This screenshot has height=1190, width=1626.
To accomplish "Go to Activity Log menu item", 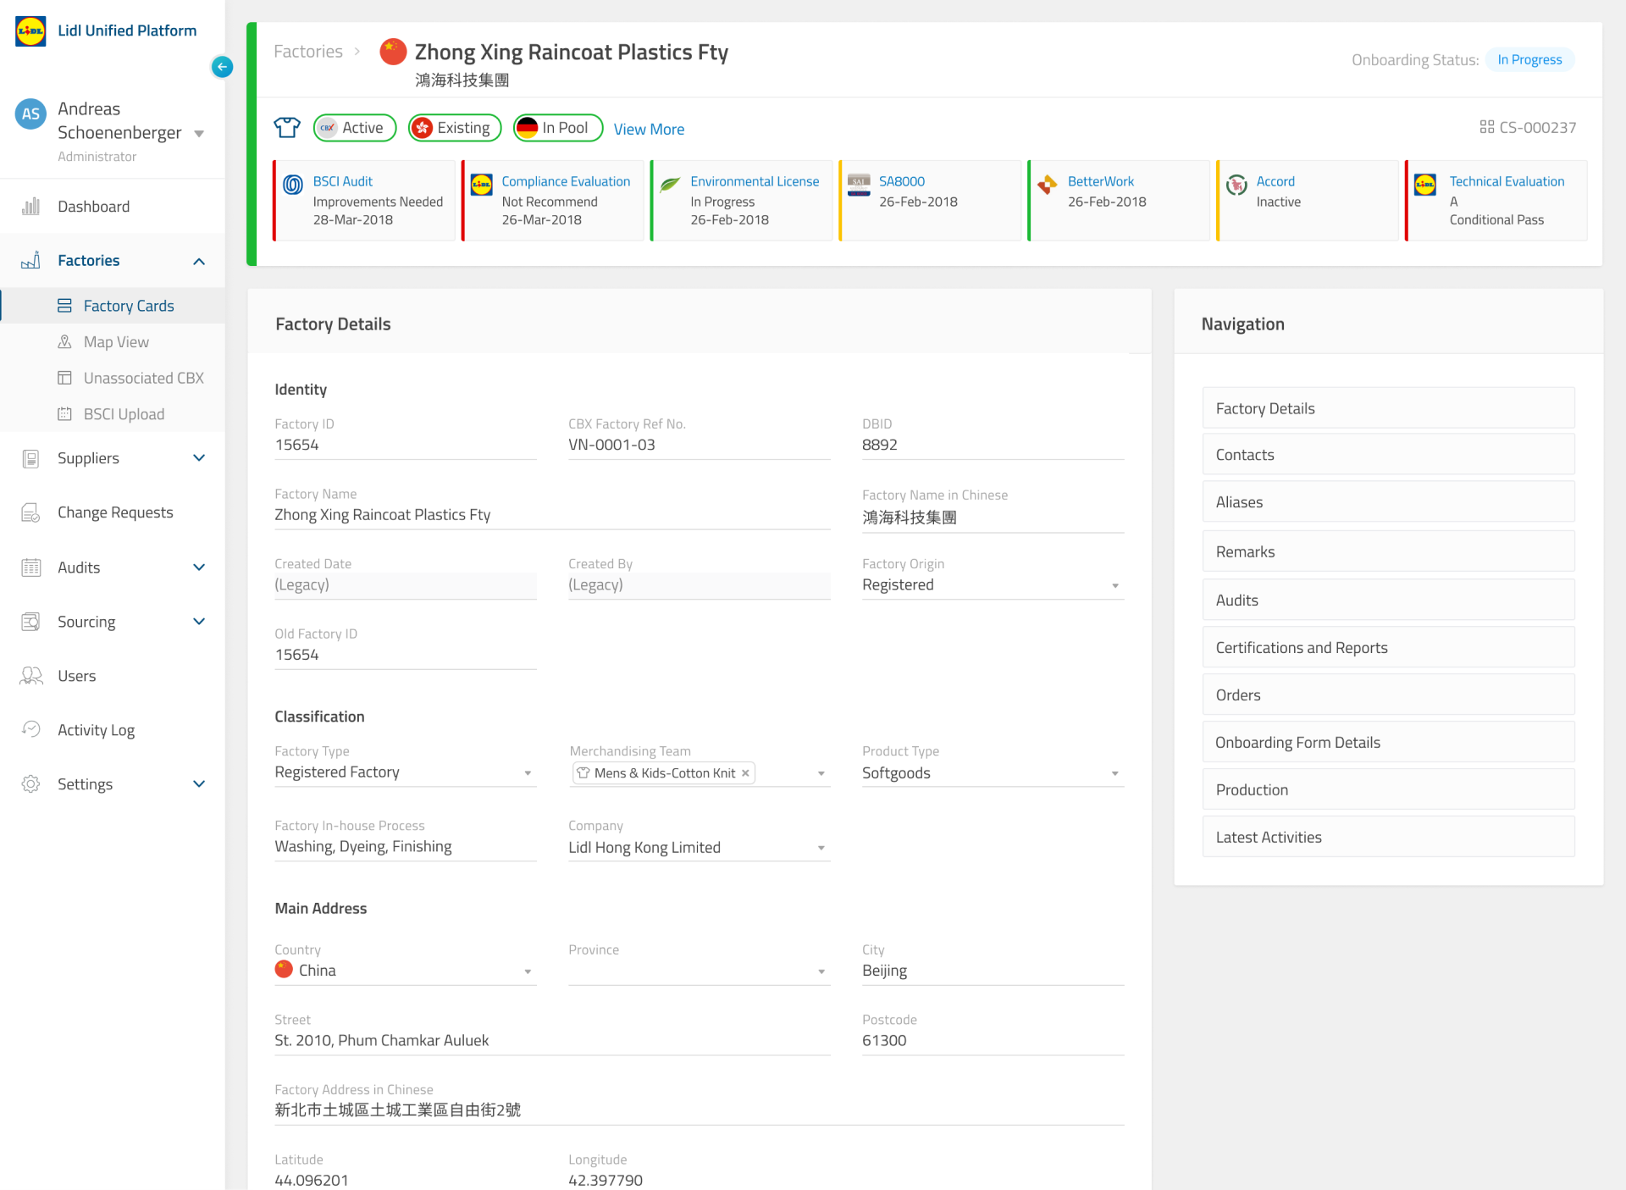I will (x=96, y=730).
